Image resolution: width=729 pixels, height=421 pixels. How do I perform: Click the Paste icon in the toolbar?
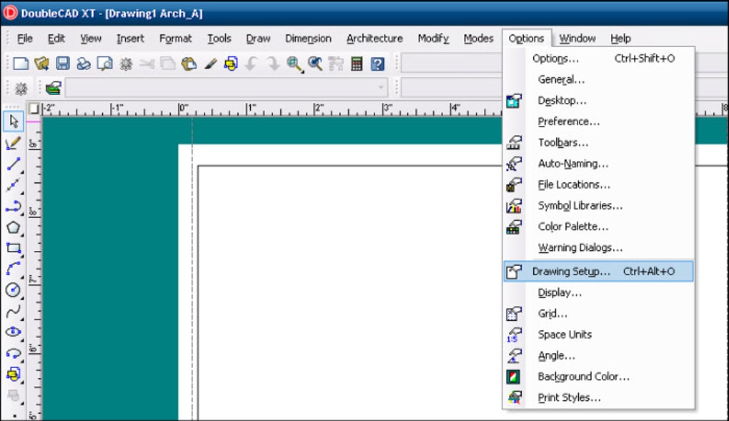coord(189,64)
